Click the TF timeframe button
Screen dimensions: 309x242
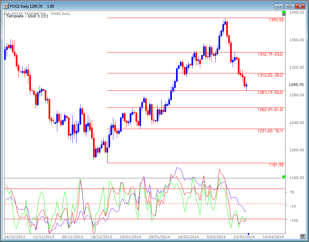pyautogui.click(x=303, y=236)
